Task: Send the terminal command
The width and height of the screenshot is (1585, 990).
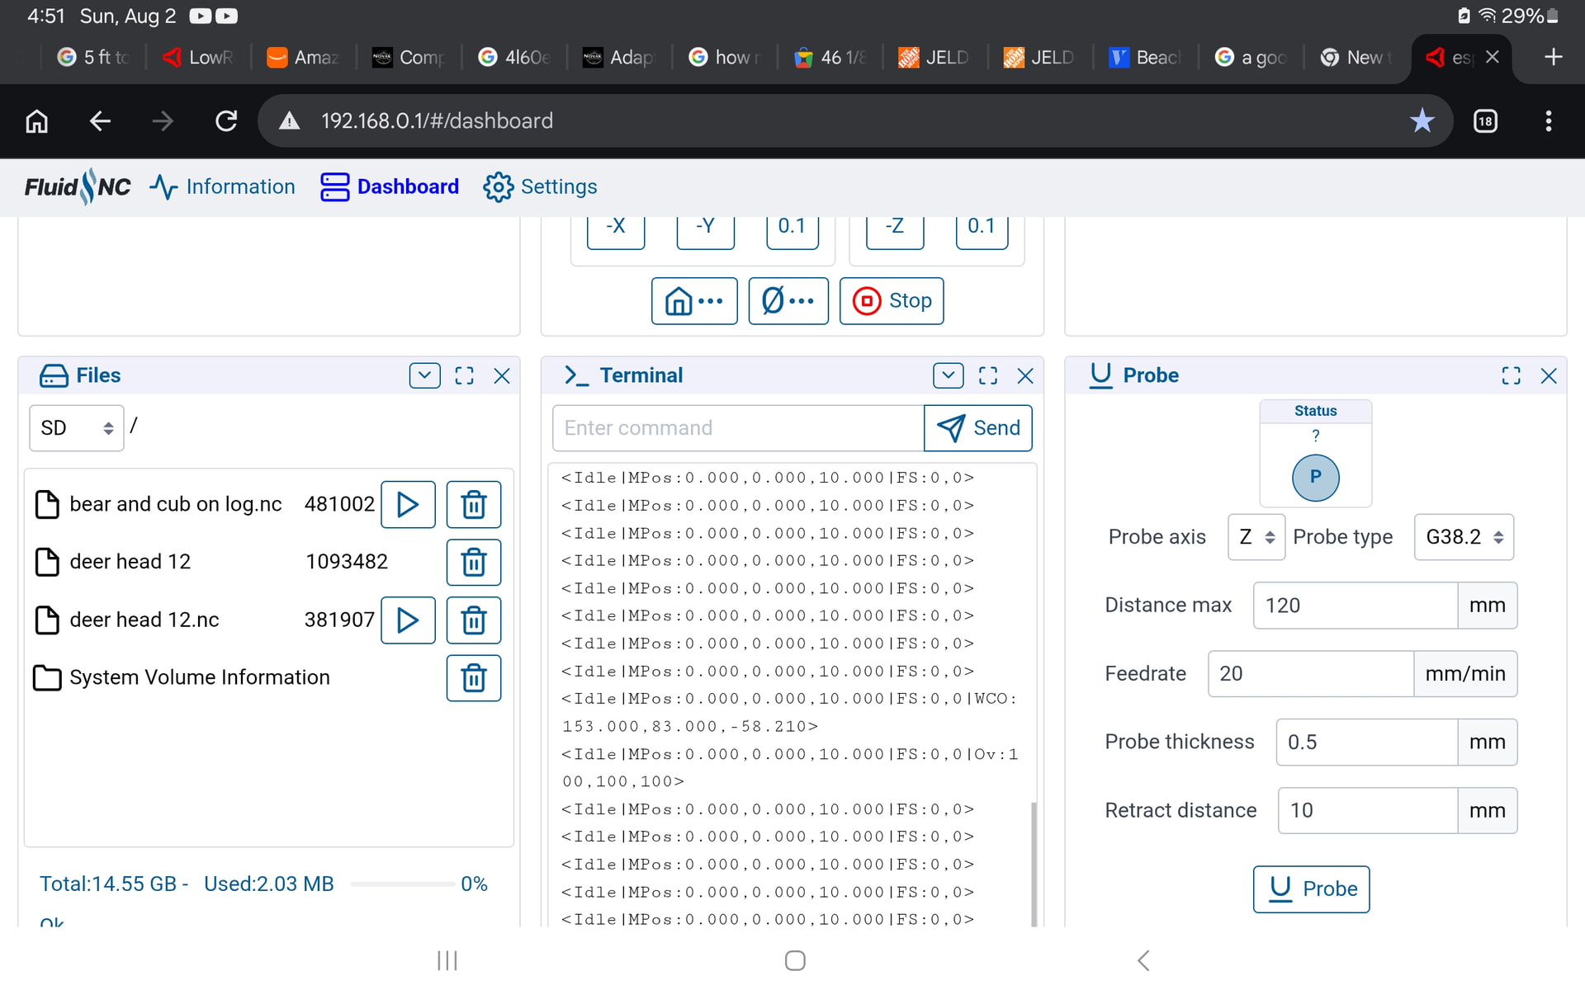Action: (978, 428)
